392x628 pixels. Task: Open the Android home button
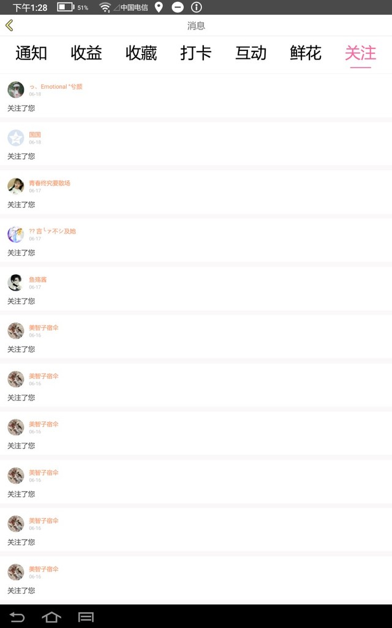tap(51, 617)
